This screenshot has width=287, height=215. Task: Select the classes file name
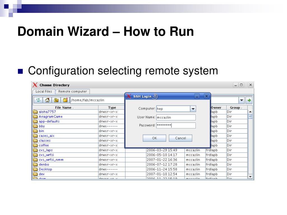click(x=45, y=141)
